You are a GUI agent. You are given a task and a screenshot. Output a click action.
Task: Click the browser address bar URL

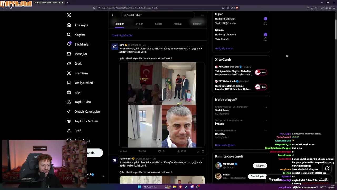click(130, 8)
